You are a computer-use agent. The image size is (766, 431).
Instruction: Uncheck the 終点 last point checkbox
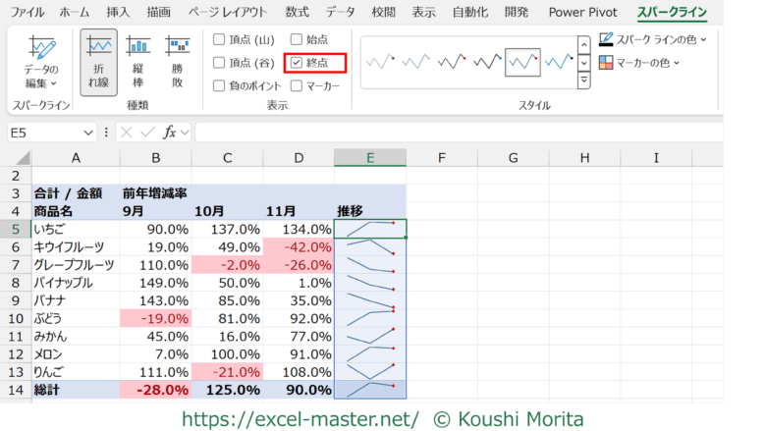pos(296,63)
